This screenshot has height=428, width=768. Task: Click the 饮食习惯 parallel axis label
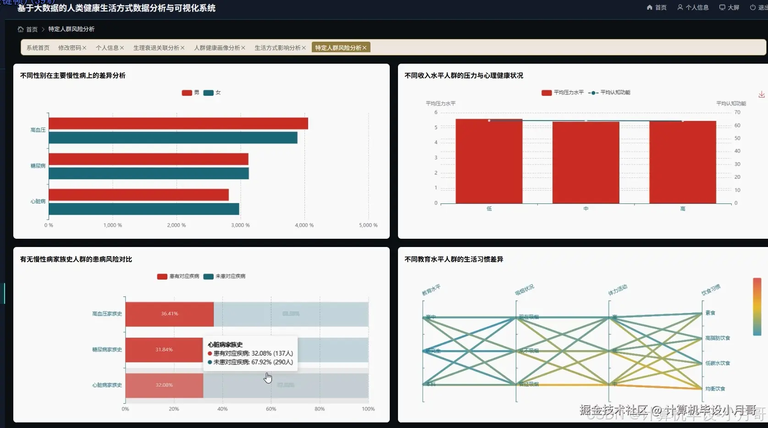click(x=711, y=290)
